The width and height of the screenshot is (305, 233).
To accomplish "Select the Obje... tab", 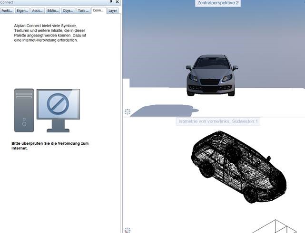I will 68,10.
